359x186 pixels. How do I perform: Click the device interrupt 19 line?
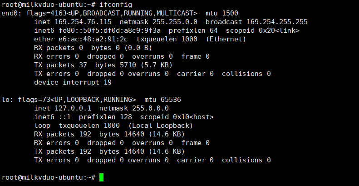pyautogui.click(x=73, y=82)
